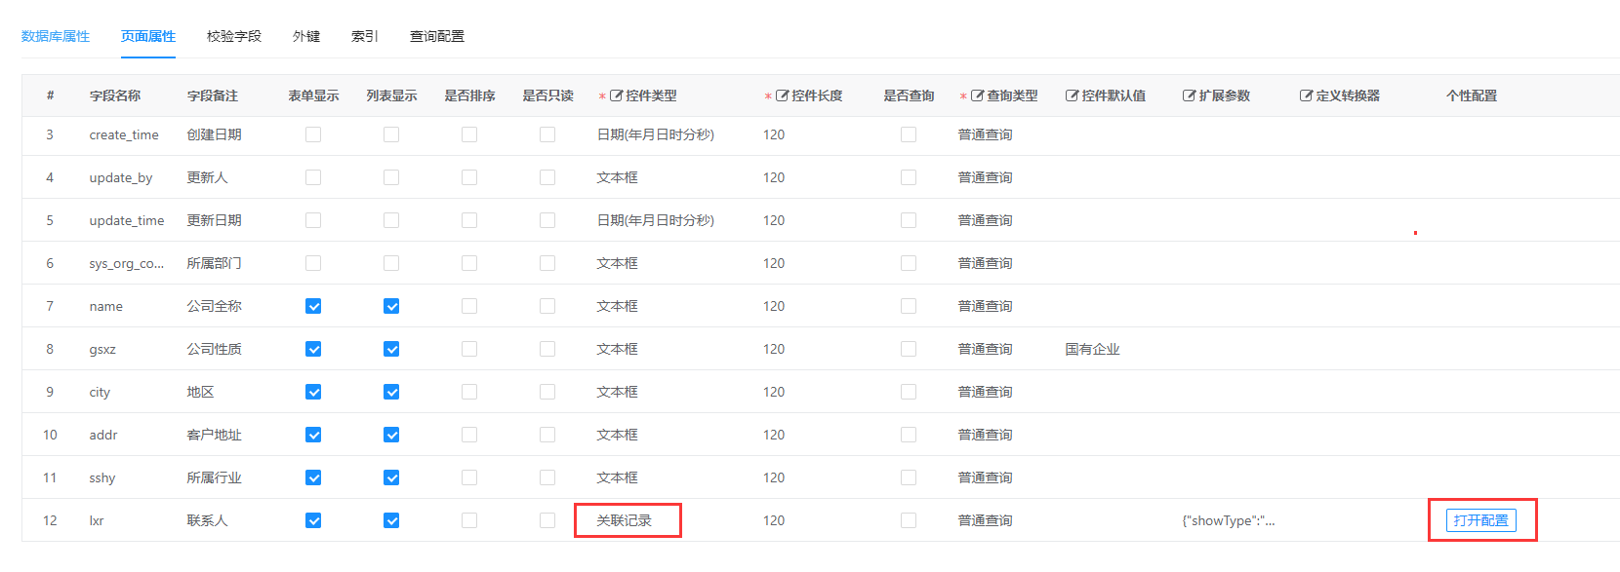This screenshot has height=572, width=1620.
Task: Uncheck 列表显示 for the city row
Action: pos(391,392)
